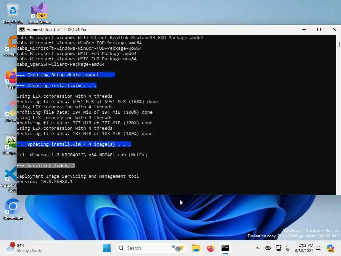Click 'cabs_OpenSSH-Client-Package-amd64' line
The width and height of the screenshot is (341, 256).
(61, 64)
